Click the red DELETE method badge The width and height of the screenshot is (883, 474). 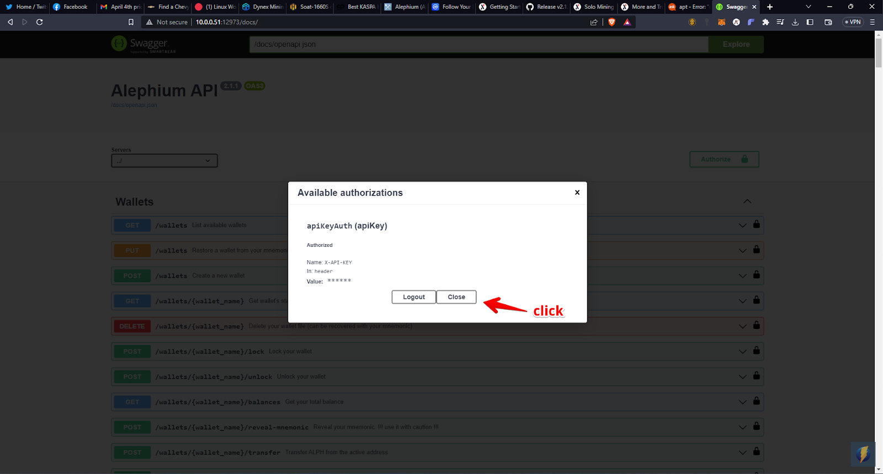132,326
